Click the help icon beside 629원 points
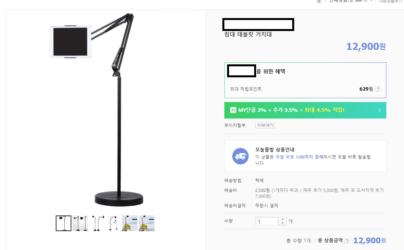The image size is (404, 250). click(x=378, y=89)
